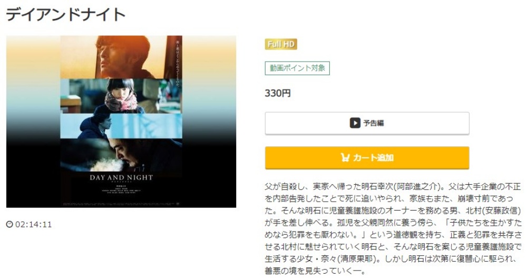The width and height of the screenshot is (527, 280).
Task: Click the play icon on 予告編 button
Action: point(355,123)
